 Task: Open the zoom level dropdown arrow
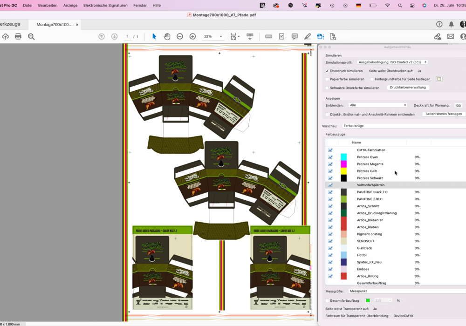point(221,36)
